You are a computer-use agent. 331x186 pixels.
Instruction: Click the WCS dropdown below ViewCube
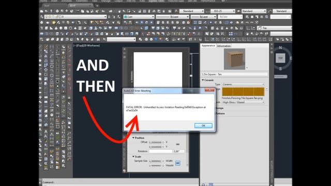(280, 76)
